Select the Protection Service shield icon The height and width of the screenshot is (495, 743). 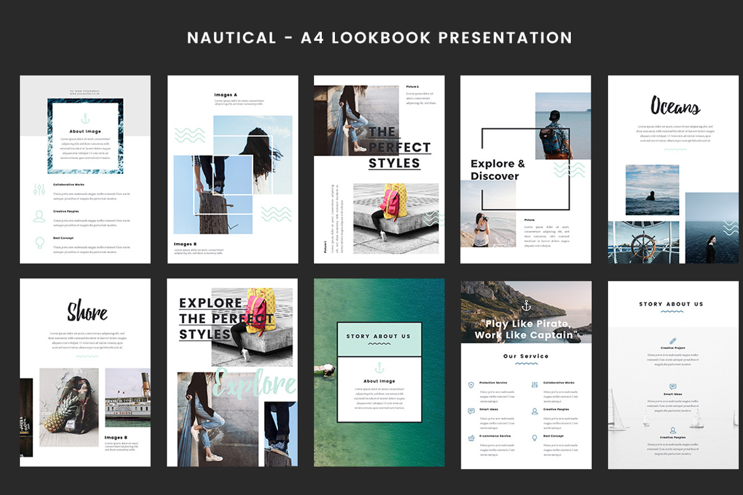pos(471,384)
